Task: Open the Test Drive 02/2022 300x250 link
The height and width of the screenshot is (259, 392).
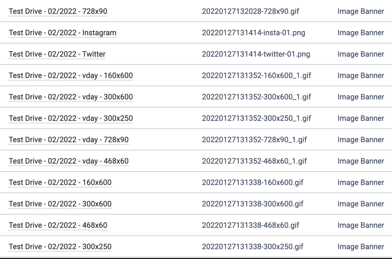Action: click(60, 247)
